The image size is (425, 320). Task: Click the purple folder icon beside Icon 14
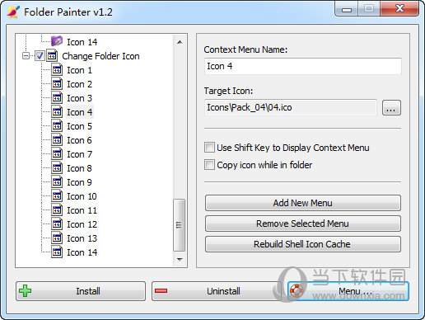[x=57, y=41]
